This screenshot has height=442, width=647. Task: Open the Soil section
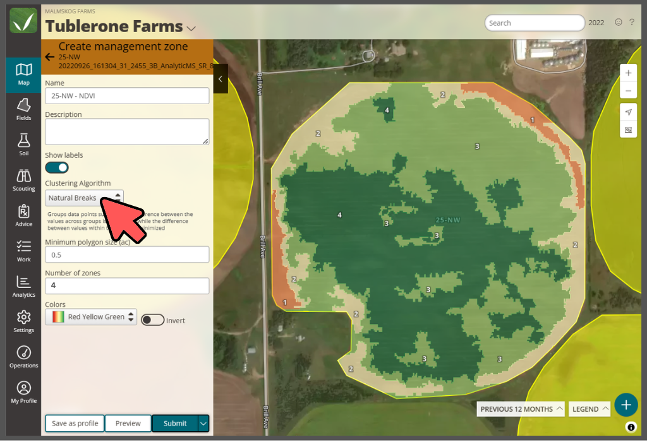[23, 145]
